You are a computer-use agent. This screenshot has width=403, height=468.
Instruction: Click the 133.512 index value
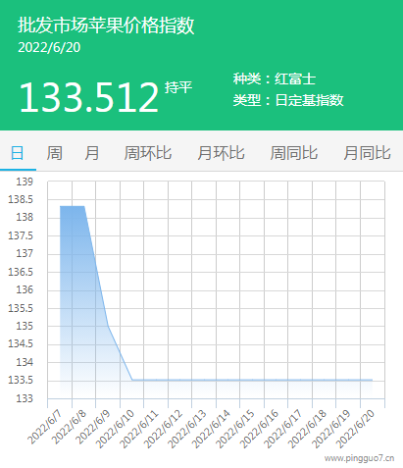tap(89, 97)
